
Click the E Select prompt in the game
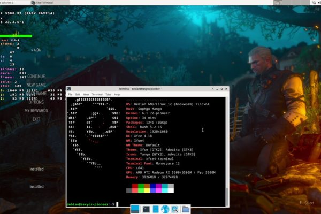pyautogui.click(x=307, y=203)
